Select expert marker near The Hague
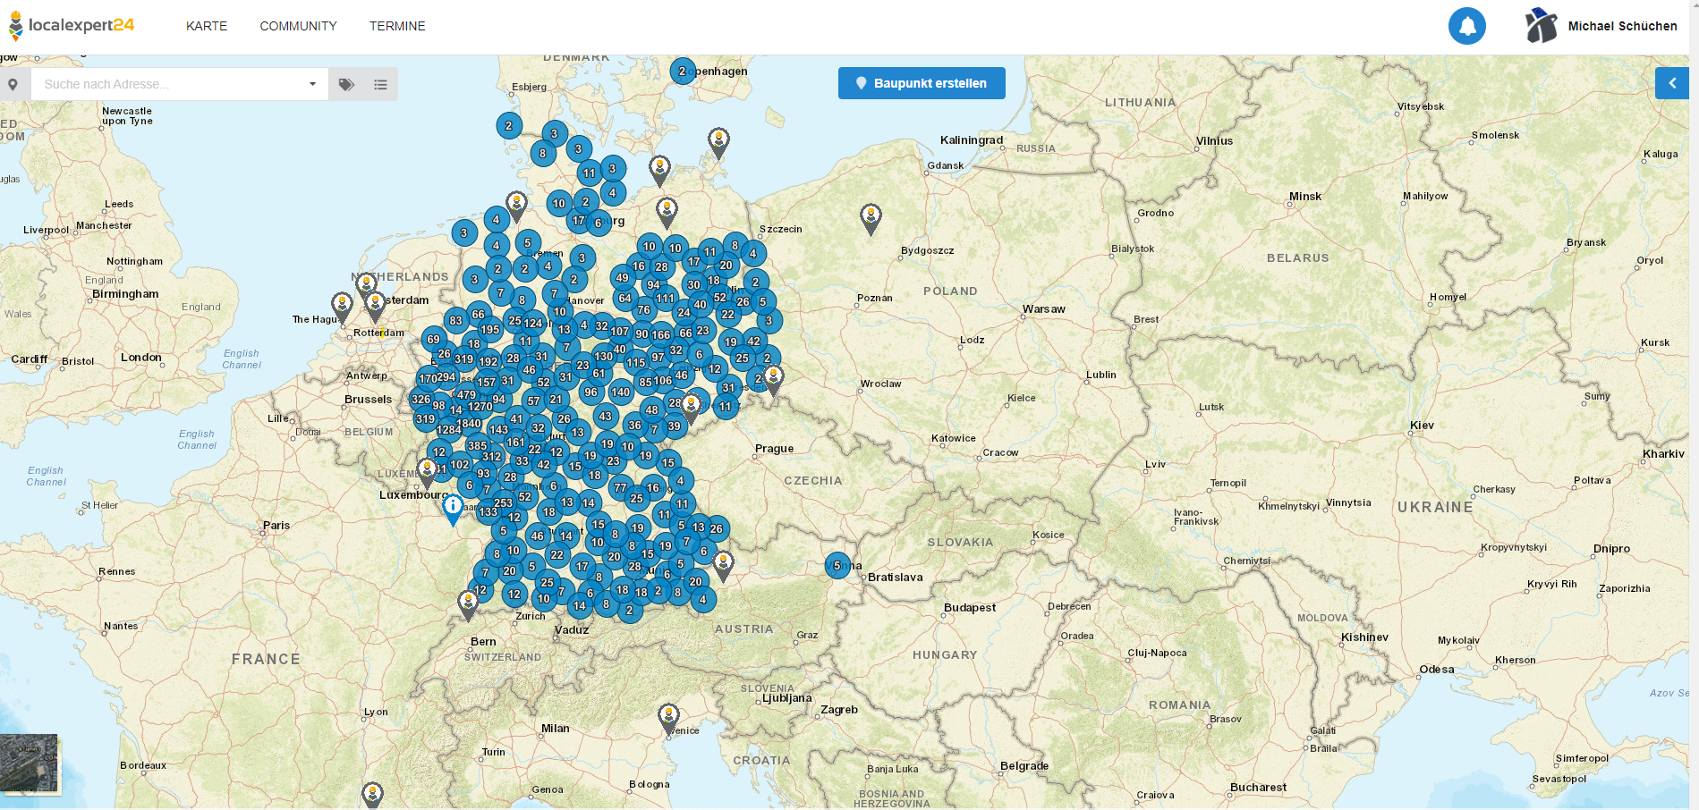The image size is (1699, 810). pyautogui.click(x=342, y=307)
